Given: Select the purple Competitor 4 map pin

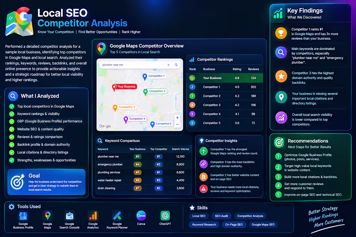Looking at the screenshot, I should (126, 120).
